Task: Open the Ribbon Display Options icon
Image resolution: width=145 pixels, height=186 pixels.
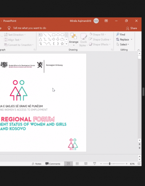Action: [x=106, y=21]
